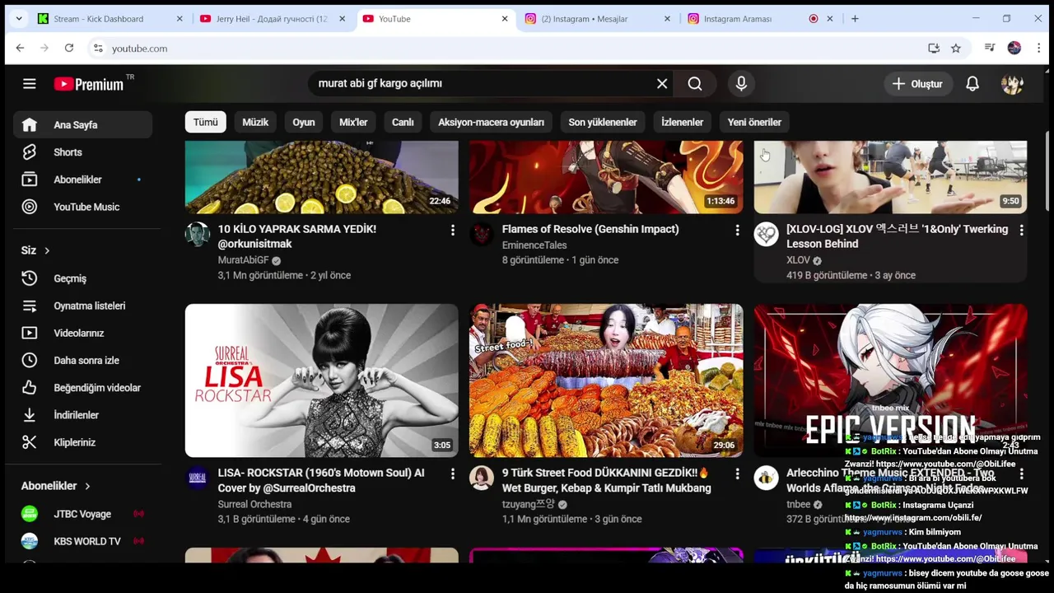Play the Türk Street Food thumbnail
Image resolution: width=1054 pixels, height=593 pixels.
coord(606,381)
